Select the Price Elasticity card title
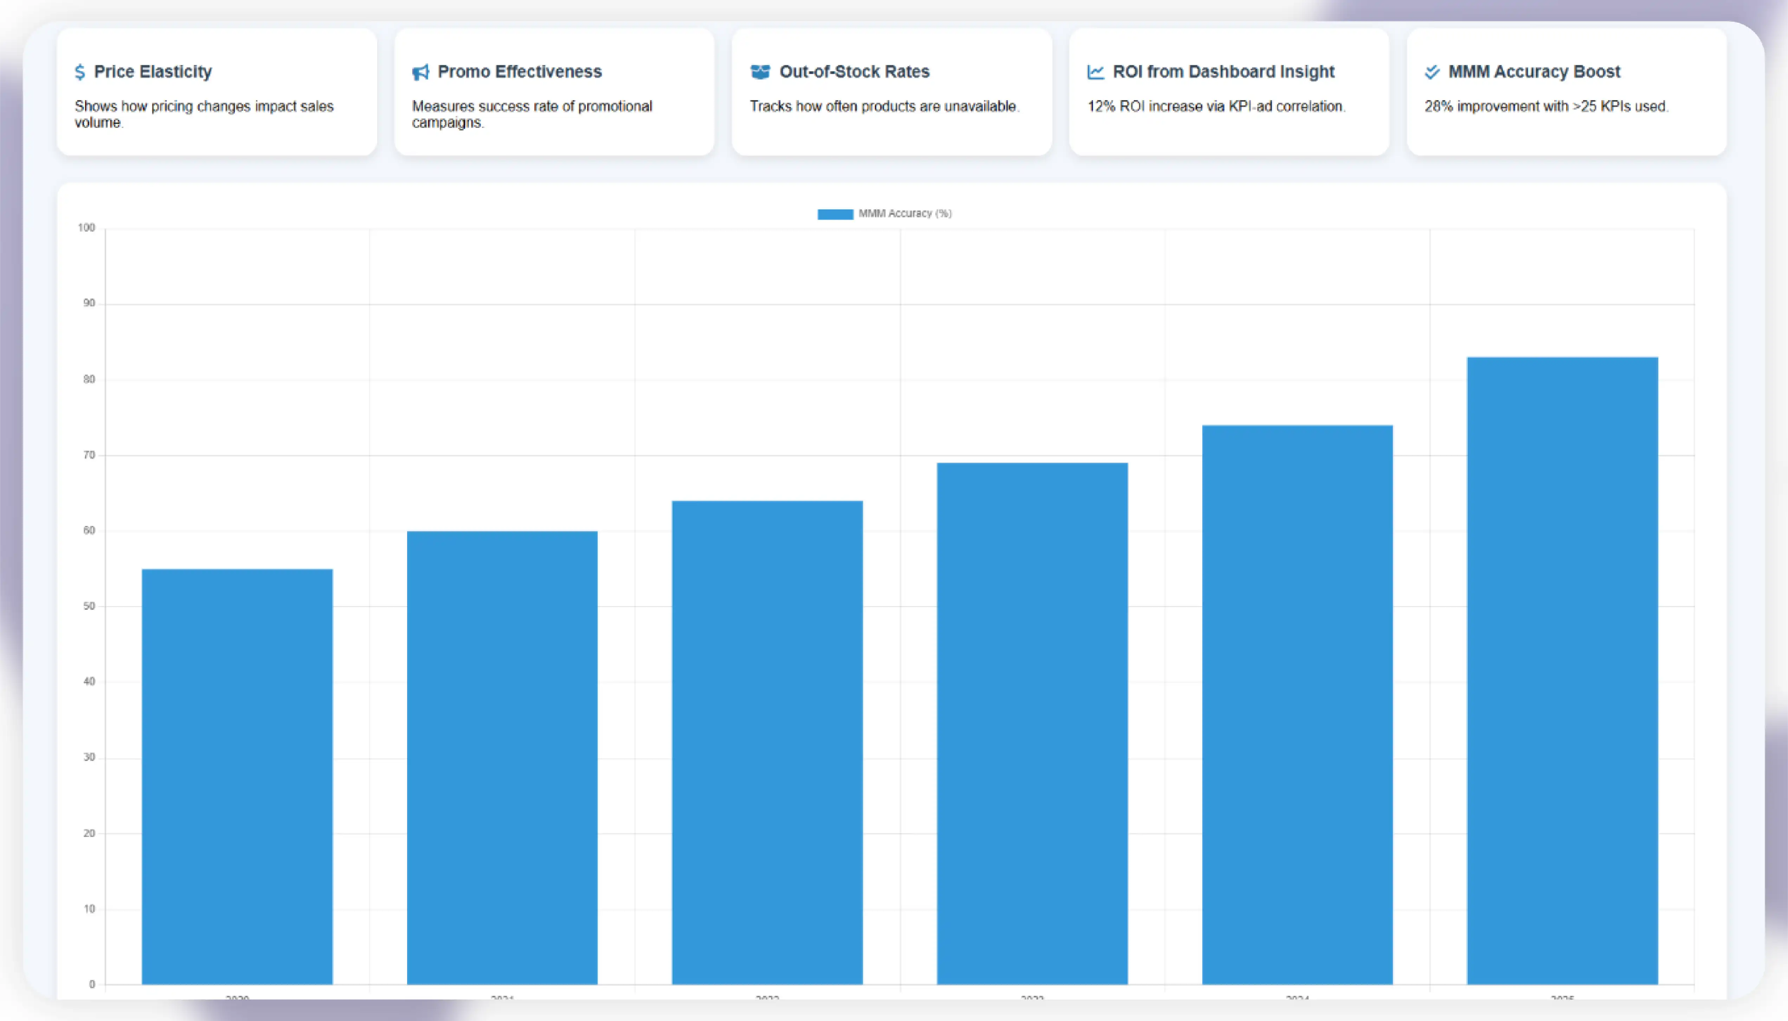 pyautogui.click(x=152, y=72)
